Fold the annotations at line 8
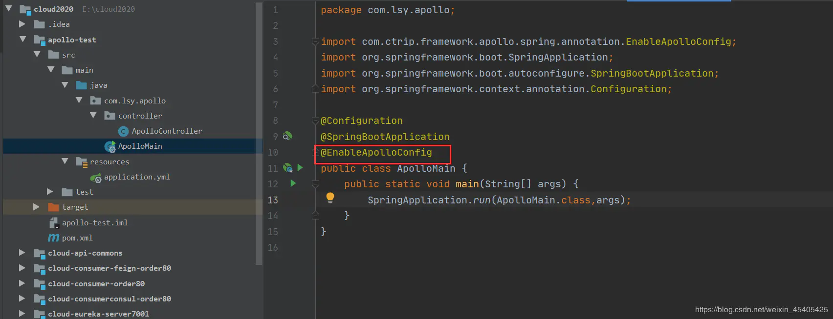Viewport: 833px width, 319px height. click(315, 120)
